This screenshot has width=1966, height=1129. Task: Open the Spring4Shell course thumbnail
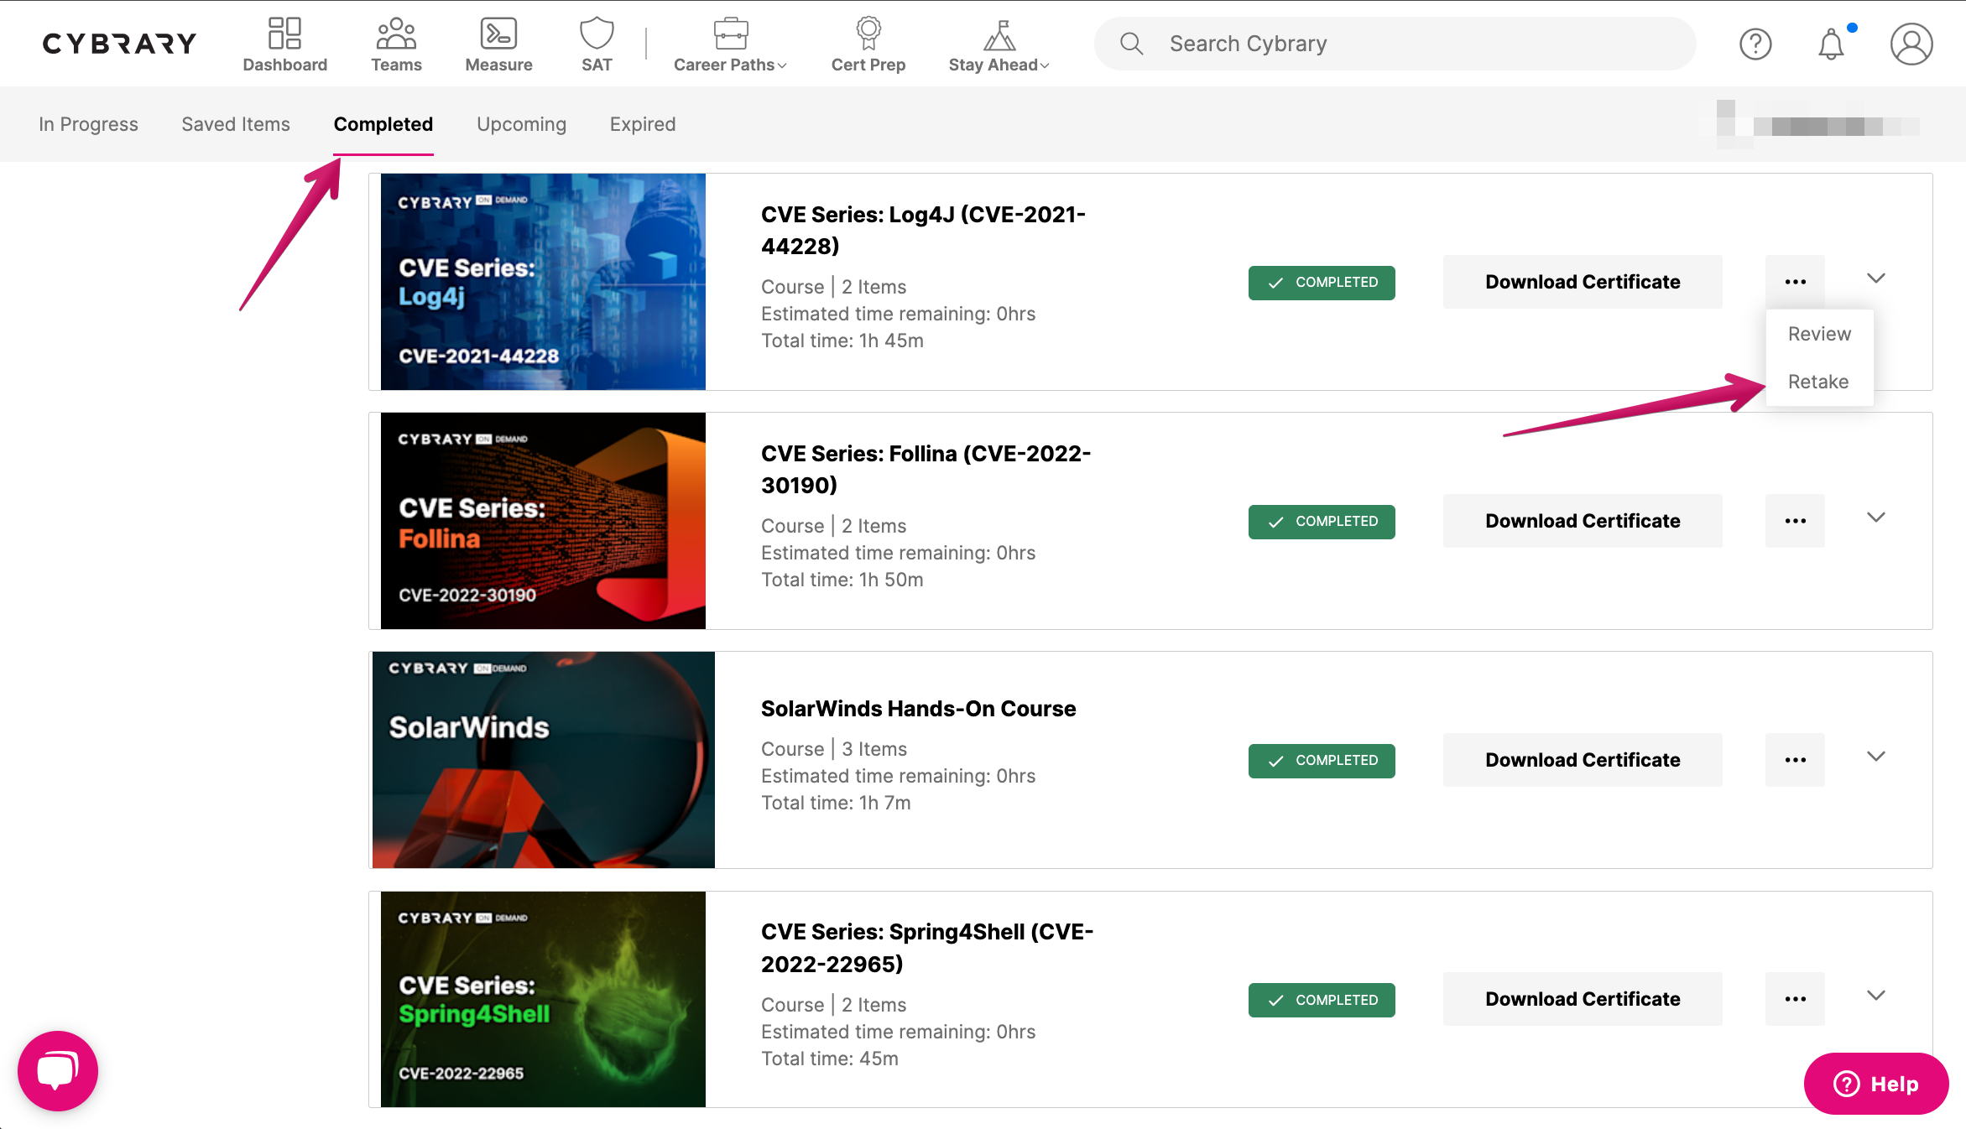pyautogui.click(x=543, y=999)
